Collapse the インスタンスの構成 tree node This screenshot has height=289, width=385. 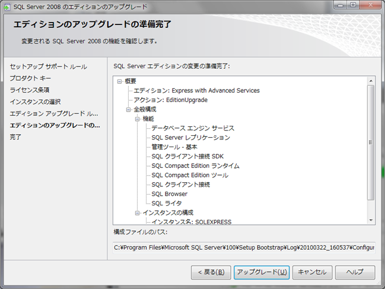pos(138,213)
